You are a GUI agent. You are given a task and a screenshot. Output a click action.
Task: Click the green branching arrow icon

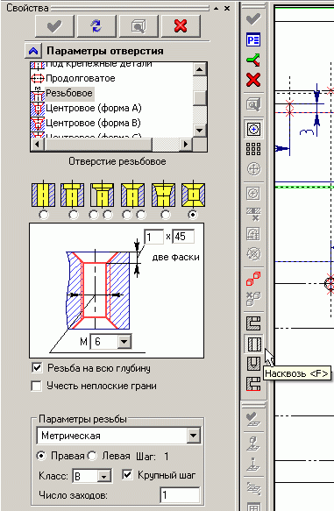pyautogui.click(x=253, y=60)
